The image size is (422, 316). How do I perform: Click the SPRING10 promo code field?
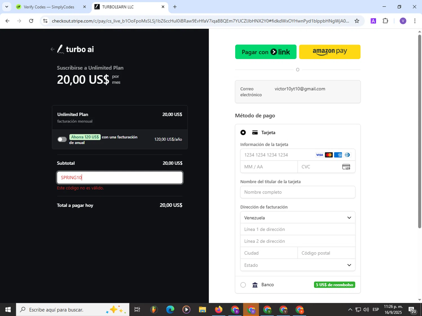(120, 178)
